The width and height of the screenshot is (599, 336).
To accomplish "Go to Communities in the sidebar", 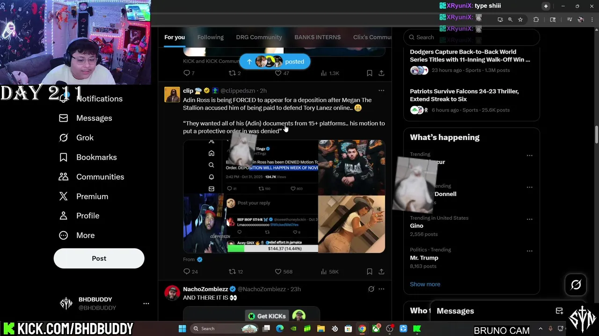I will (100, 177).
